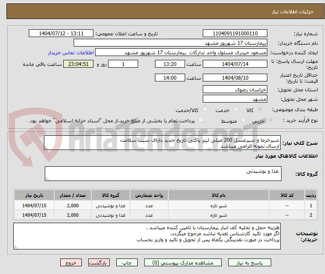Click the ردیف column header
The image size is (325, 274).
pos(311,195)
